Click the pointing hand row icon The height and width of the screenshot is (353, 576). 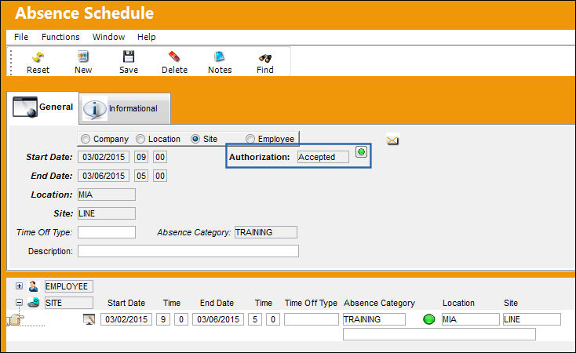tap(16, 319)
